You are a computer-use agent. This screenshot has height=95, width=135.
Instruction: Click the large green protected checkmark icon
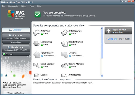[x=37, y=14]
